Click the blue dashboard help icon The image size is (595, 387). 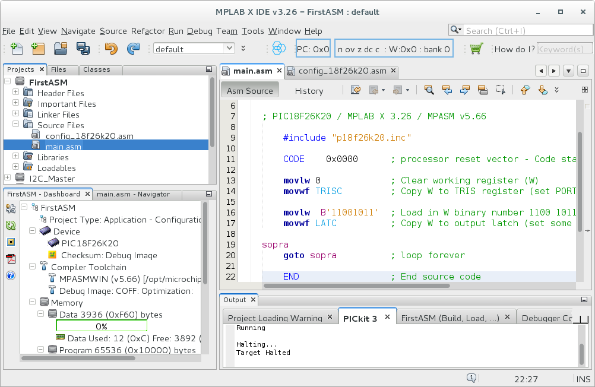click(10, 275)
